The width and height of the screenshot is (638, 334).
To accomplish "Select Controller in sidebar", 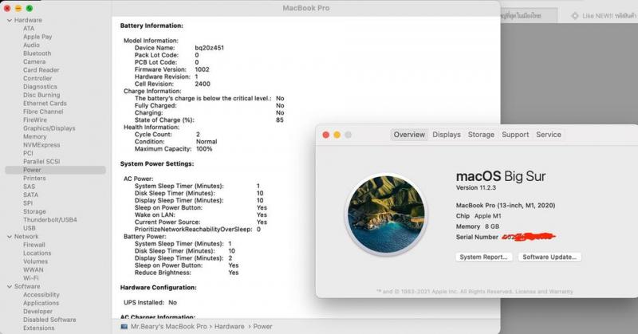I will click(x=37, y=78).
